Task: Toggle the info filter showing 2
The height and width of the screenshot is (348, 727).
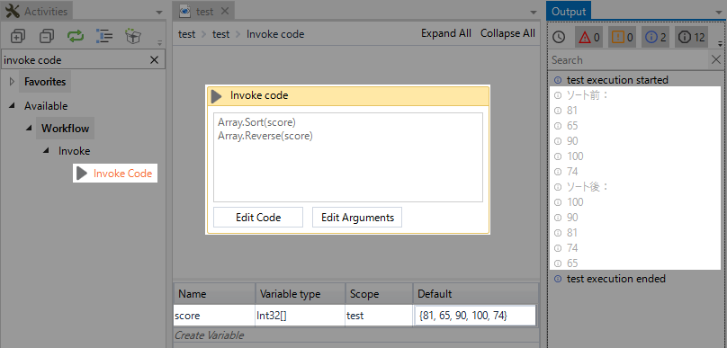Action: (655, 38)
